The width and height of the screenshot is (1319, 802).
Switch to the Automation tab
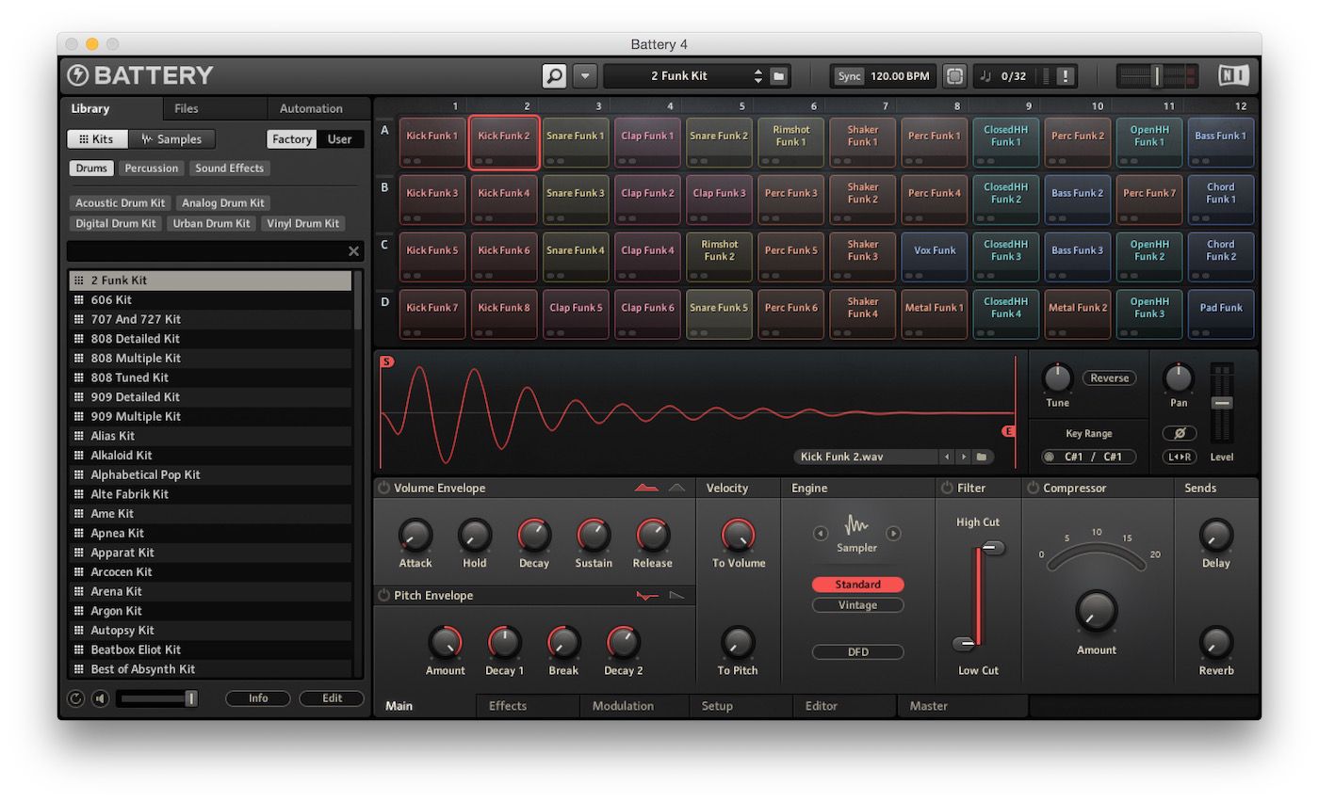click(x=311, y=108)
